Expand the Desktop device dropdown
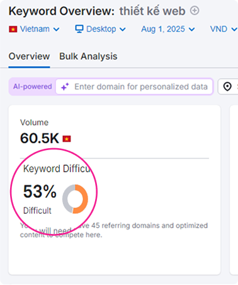The width and height of the screenshot is (238, 285). pyautogui.click(x=101, y=29)
